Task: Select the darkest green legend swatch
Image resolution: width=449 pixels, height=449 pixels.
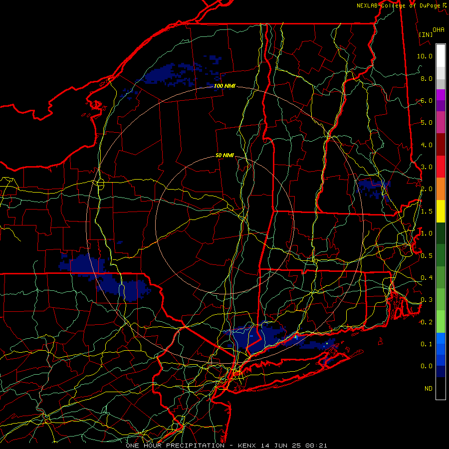Action: tap(441, 233)
